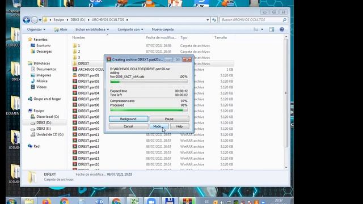Click the Unidad de CD (G:) drive icon
The image size is (363, 204).
pos(33,134)
